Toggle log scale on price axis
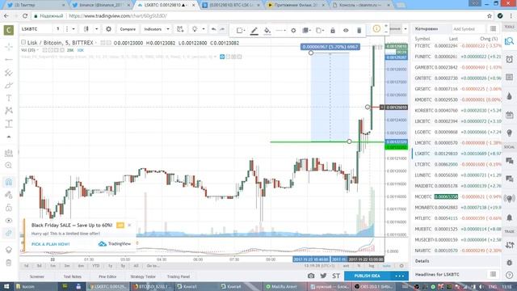The height and width of the screenshot is (291, 517). (x=372, y=266)
